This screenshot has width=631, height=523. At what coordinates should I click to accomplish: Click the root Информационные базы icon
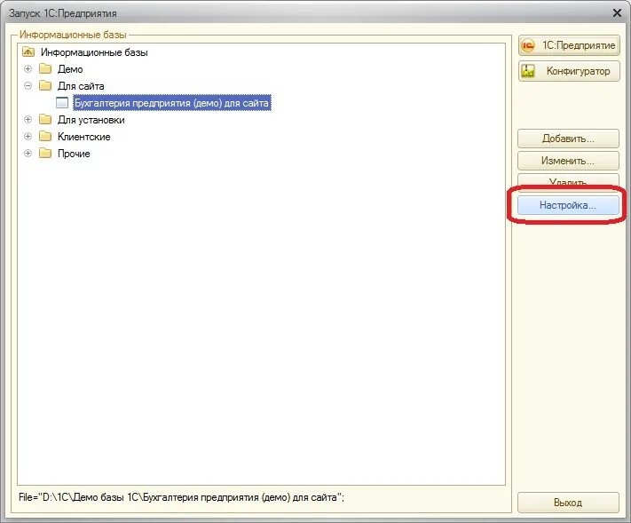click(x=28, y=52)
